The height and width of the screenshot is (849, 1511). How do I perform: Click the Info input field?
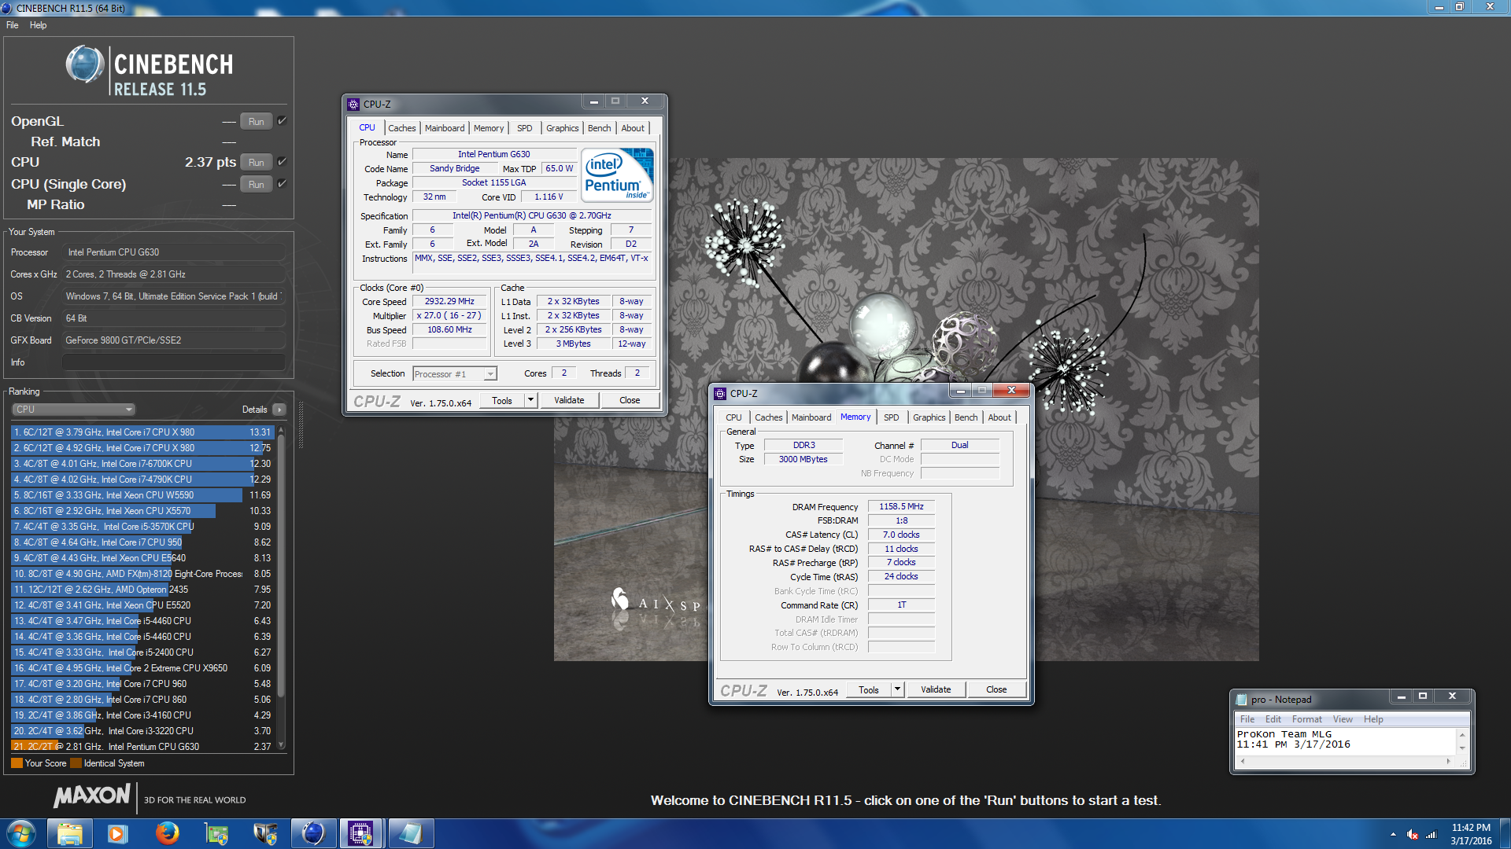(173, 362)
